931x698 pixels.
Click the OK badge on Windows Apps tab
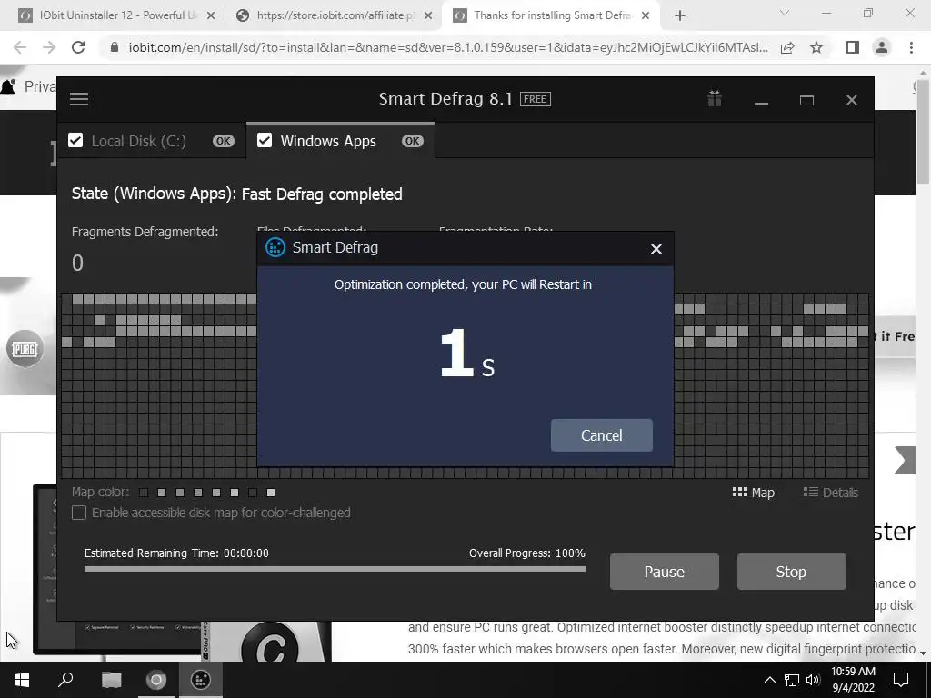(x=412, y=141)
